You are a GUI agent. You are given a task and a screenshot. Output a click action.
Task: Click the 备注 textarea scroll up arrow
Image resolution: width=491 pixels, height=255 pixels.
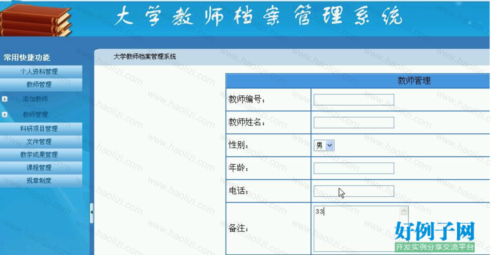coord(404,211)
